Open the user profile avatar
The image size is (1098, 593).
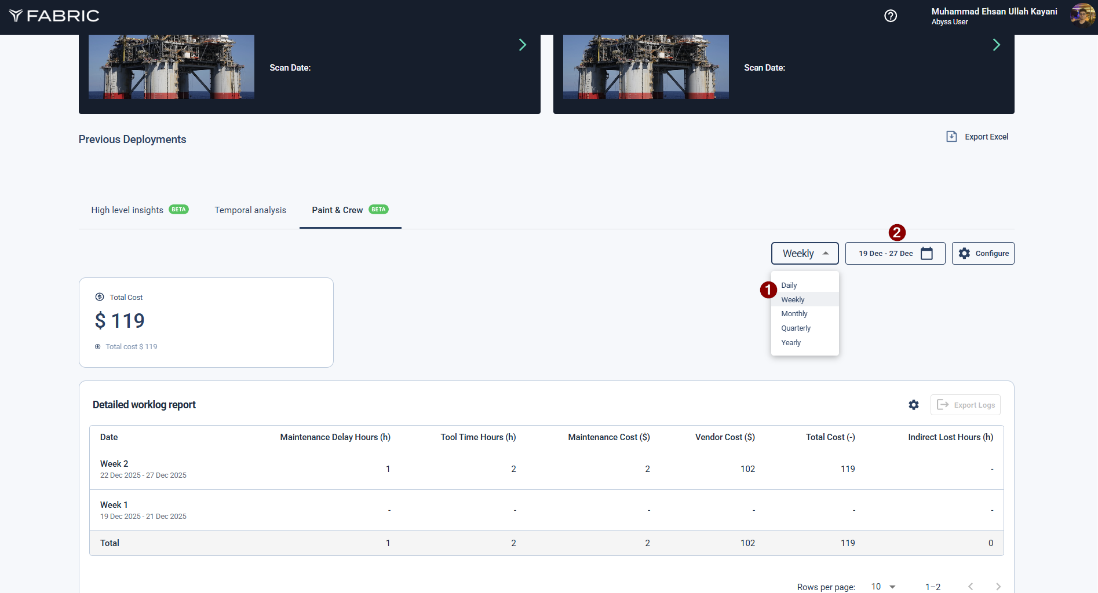1082,16
